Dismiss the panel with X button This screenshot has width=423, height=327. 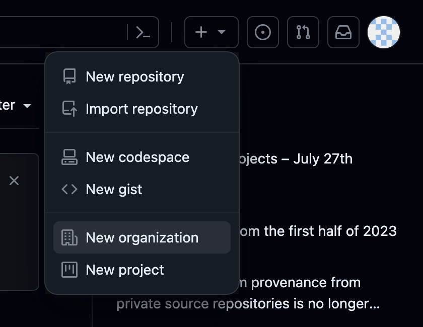(14, 181)
